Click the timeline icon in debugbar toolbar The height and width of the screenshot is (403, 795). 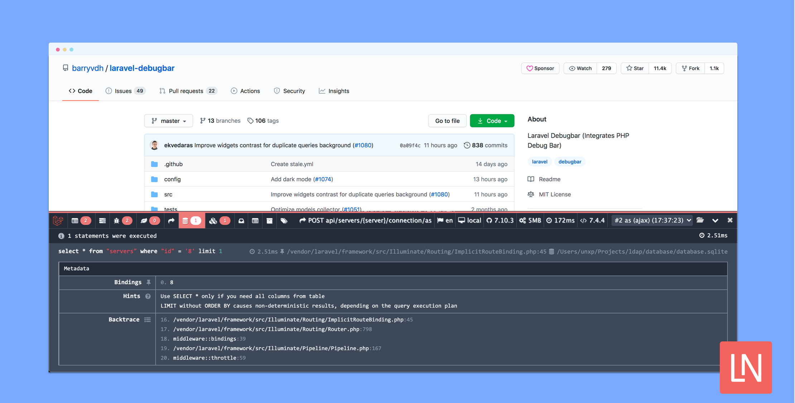pos(102,220)
